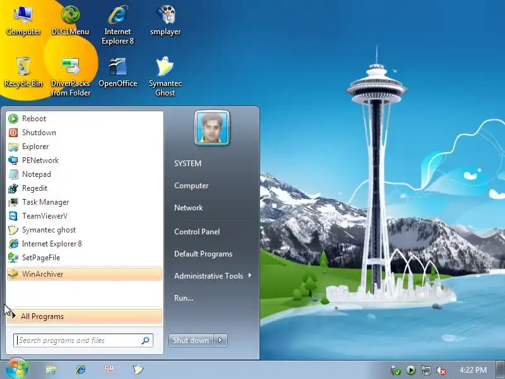Open Network from the start menu

click(x=188, y=208)
